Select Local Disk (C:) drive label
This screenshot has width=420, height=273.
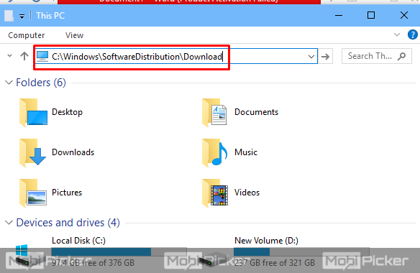coord(78,241)
